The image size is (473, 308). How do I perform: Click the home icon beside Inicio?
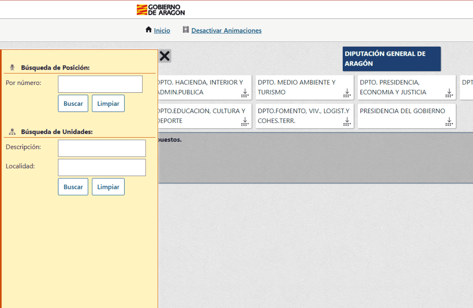pyautogui.click(x=148, y=30)
